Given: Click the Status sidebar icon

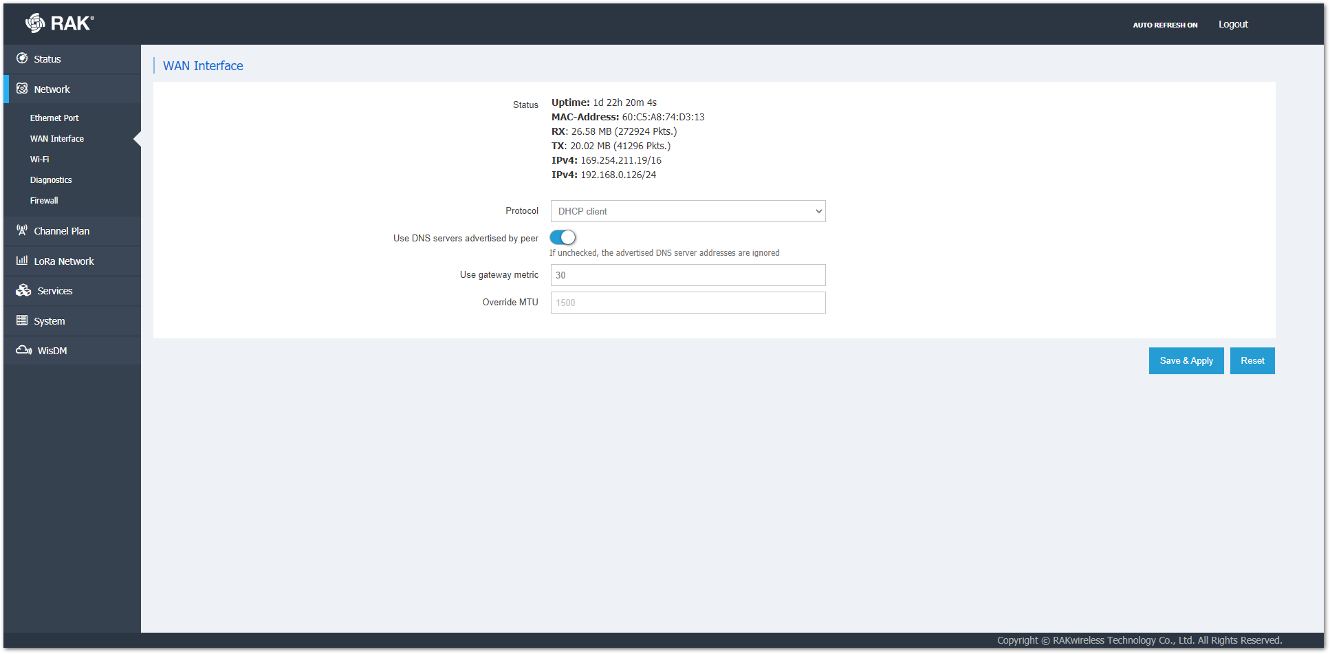Looking at the screenshot, I should coord(22,58).
